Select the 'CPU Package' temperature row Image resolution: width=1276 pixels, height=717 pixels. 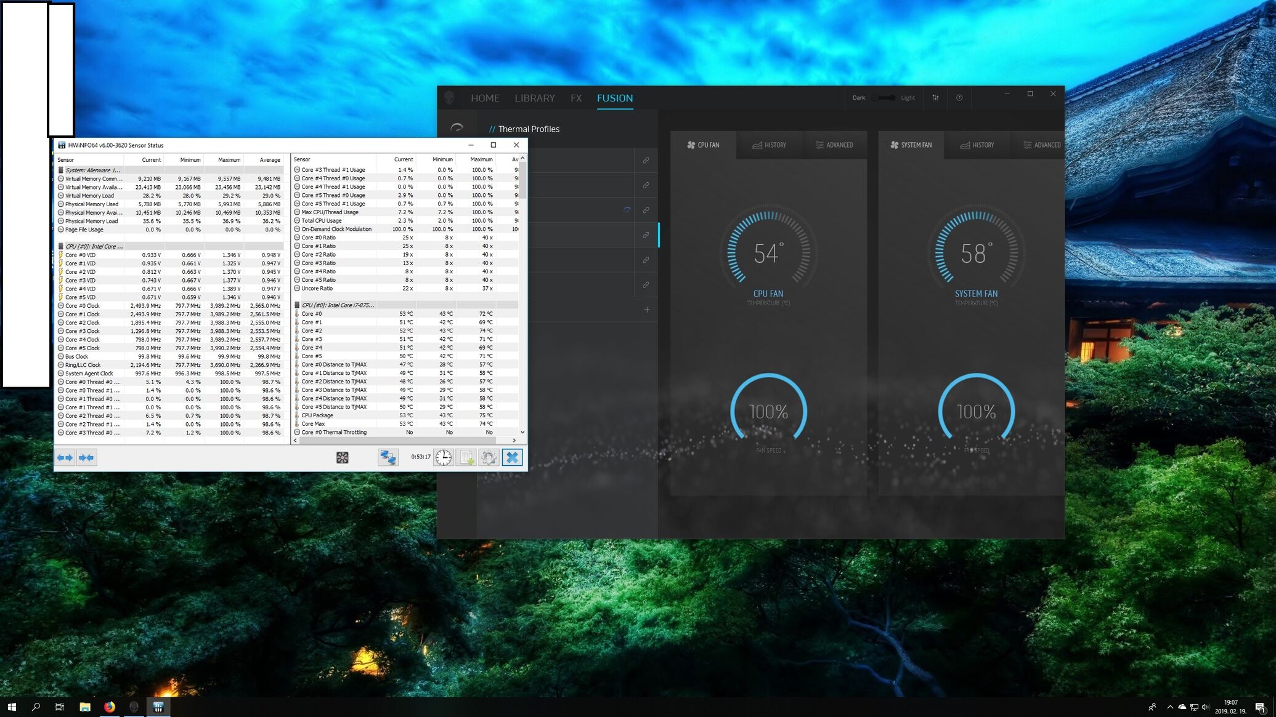(x=405, y=415)
